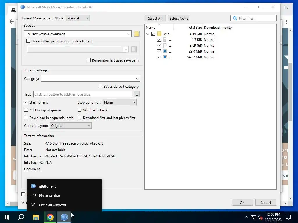Screen dimensions: 298x223
Task: Select qBittorrent in the jump list
Action: [64, 186]
